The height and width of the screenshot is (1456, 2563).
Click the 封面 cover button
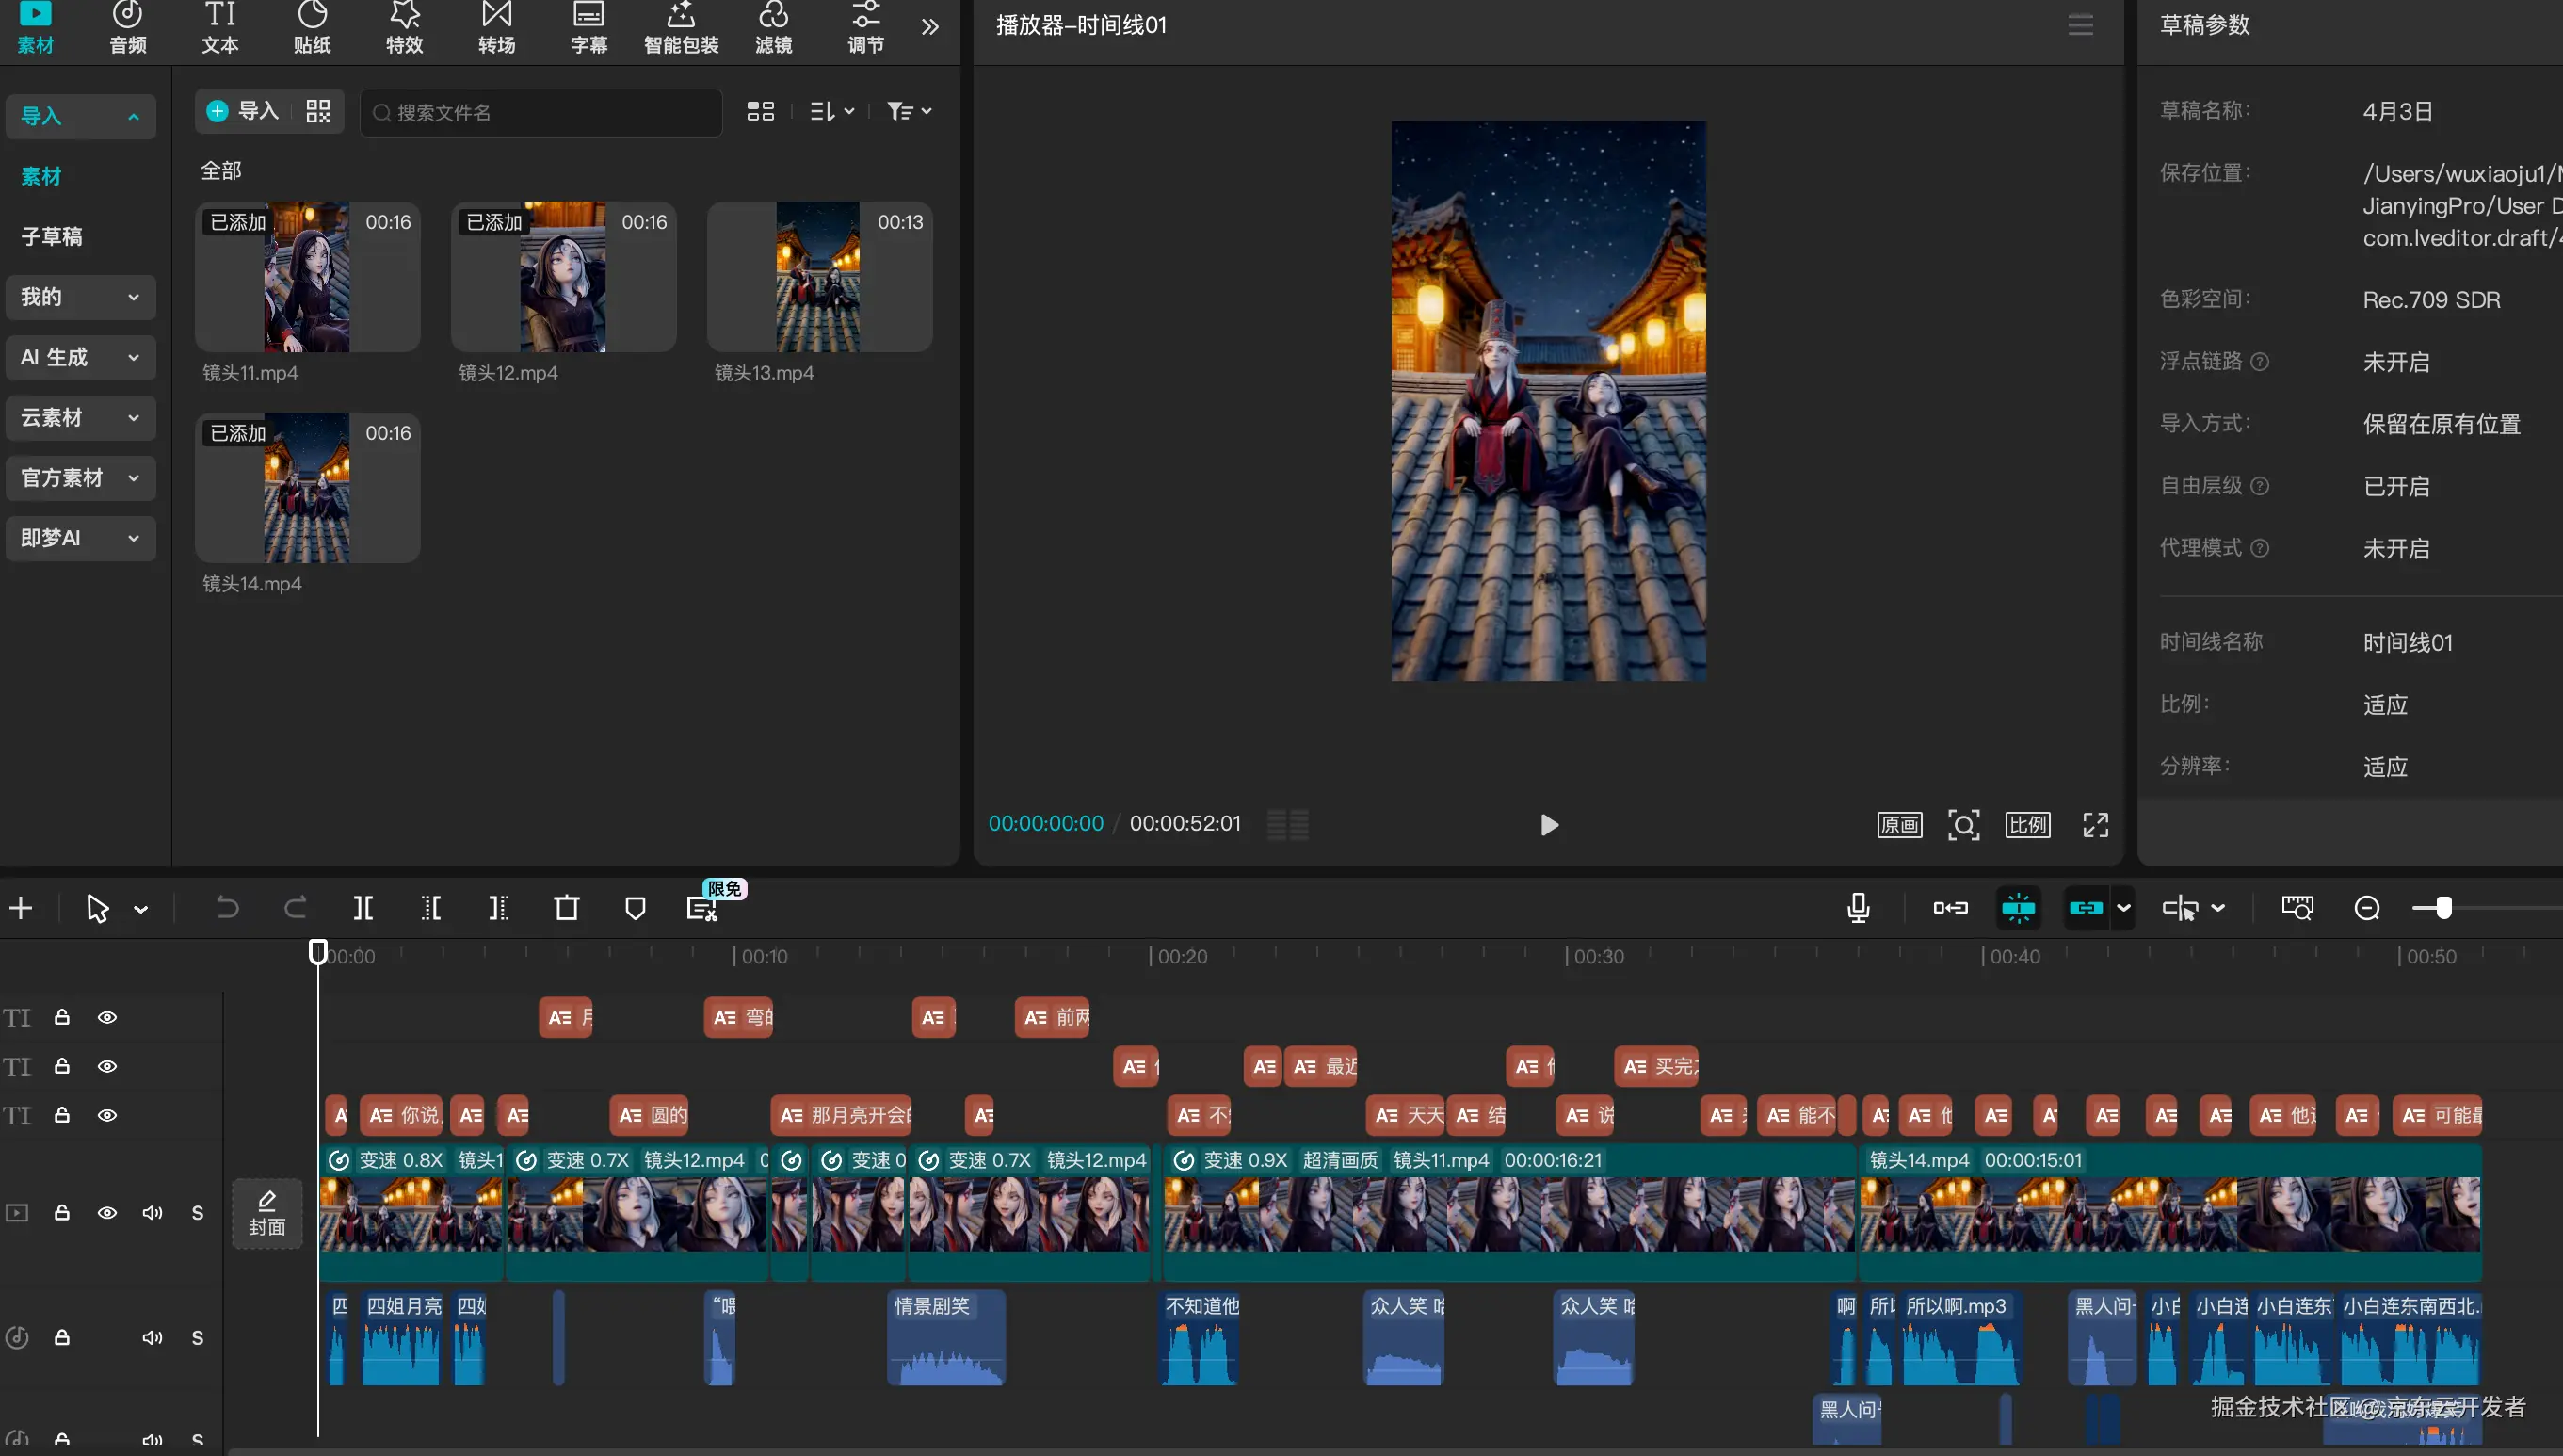(x=266, y=1213)
